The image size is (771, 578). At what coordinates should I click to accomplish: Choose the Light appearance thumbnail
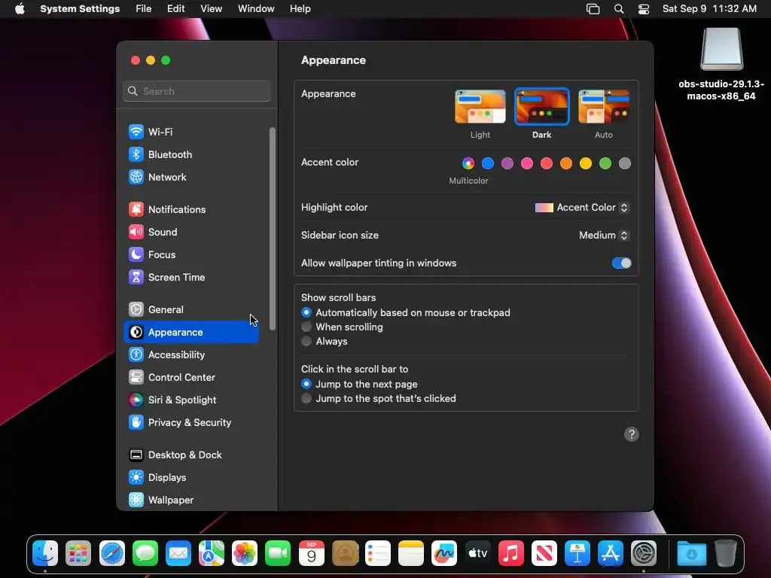pyautogui.click(x=480, y=107)
